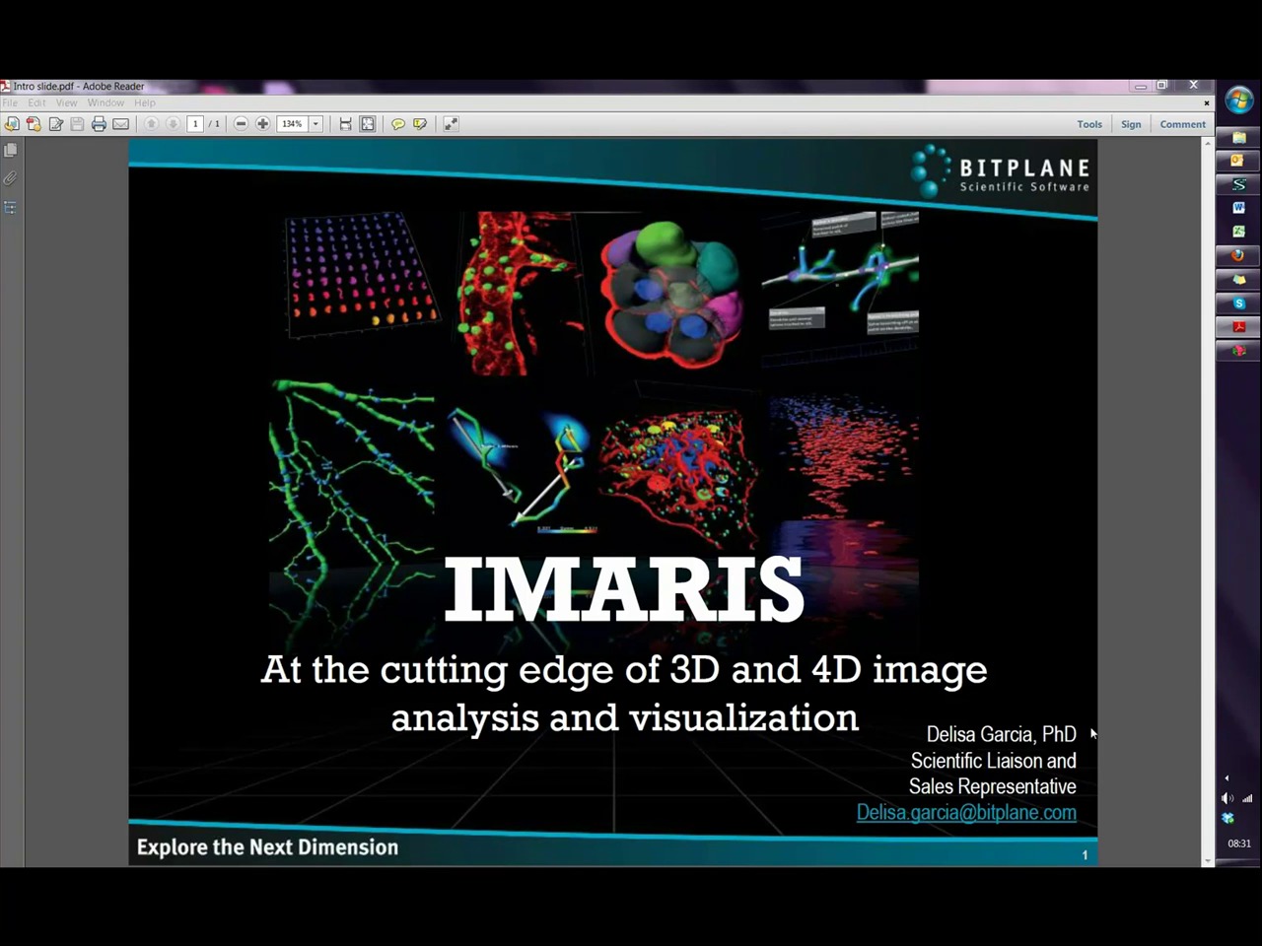Click the IMARIS title text
This screenshot has height=946, width=1262.
(624, 588)
